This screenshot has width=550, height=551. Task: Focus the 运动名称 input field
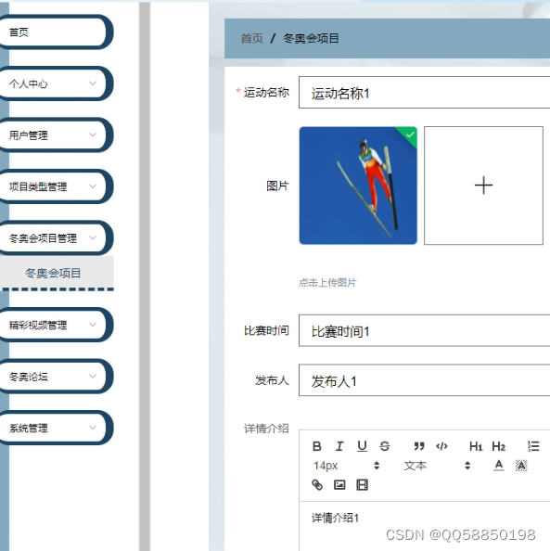tap(424, 93)
